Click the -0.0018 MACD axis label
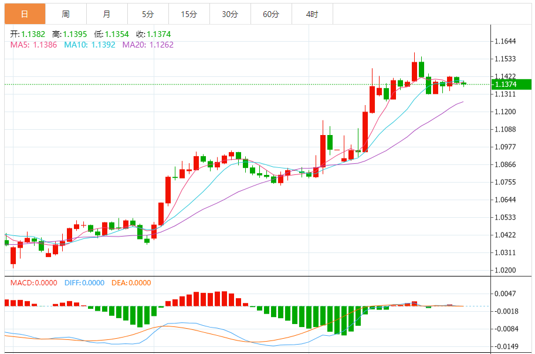The width and height of the screenshot is (535, 354). tap(505, 311)
